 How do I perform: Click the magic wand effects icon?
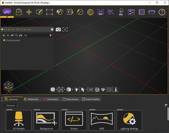(111, 12)
